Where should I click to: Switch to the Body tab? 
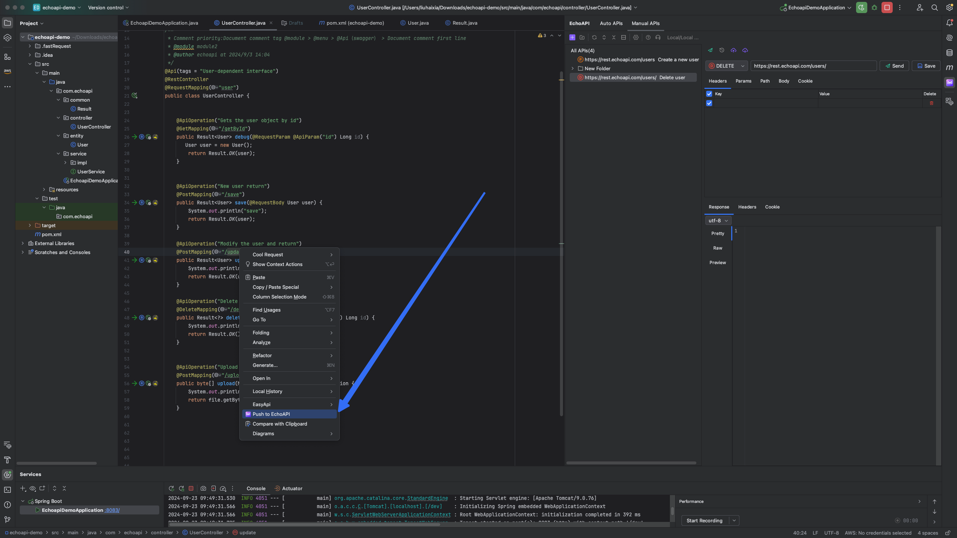784,81
